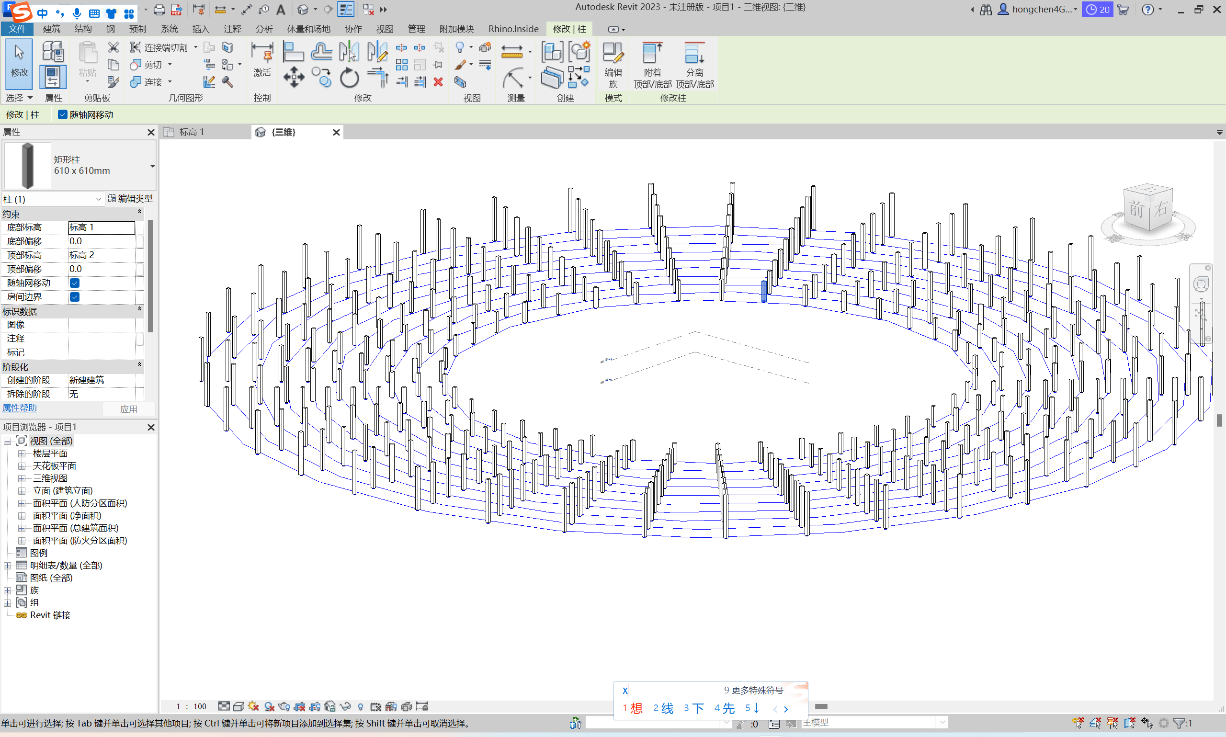Expand 楼层平面 in project browser
The height and width of the screenshot is (737, 1226).
(22, 454)
